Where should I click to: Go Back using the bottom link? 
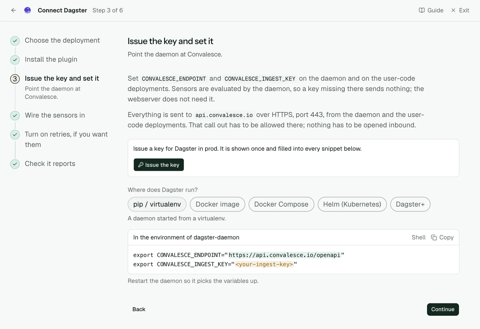click(x=139, y=309)
